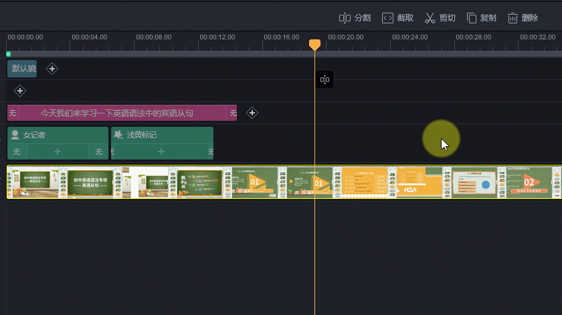
Task: Select the 剪切 (cut) scissors tool
Action: point(440,18)
